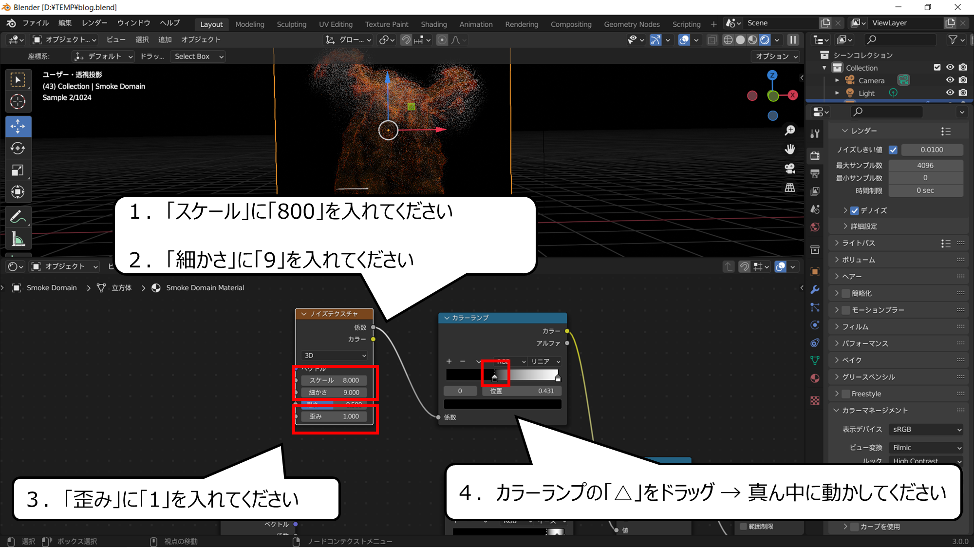Image resolution: width=974 pixels, height=548 pixels.
Task: Open the Output properties tab icon
Action: coord(815,173)
